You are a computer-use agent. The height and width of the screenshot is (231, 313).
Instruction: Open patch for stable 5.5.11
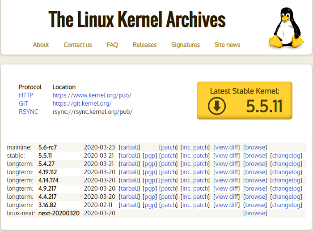point(169,155)
